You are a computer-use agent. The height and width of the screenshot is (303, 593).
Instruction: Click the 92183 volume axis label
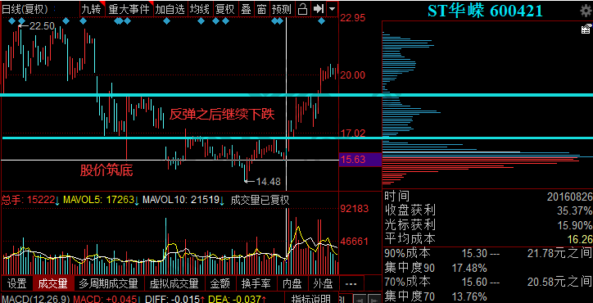355,209
